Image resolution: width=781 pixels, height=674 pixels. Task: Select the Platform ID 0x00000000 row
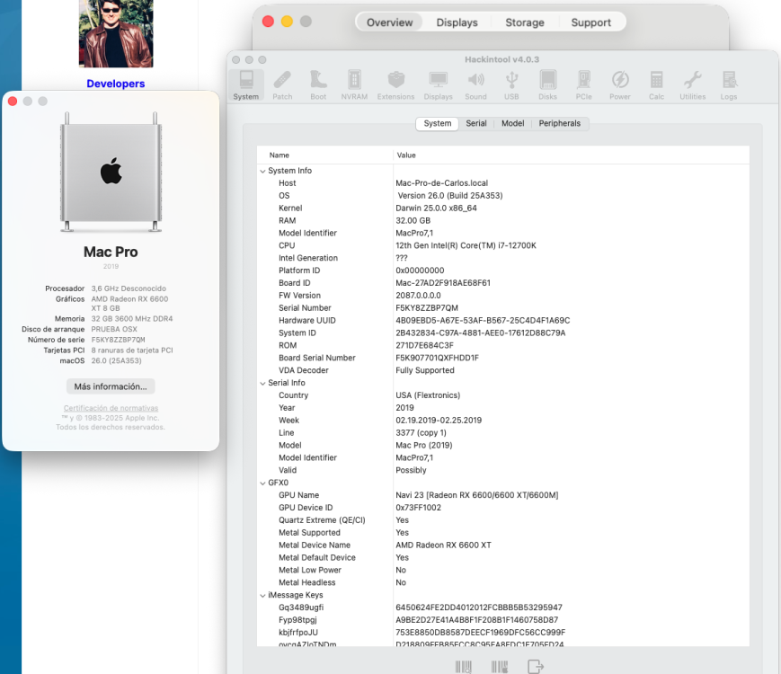point(503,270)
